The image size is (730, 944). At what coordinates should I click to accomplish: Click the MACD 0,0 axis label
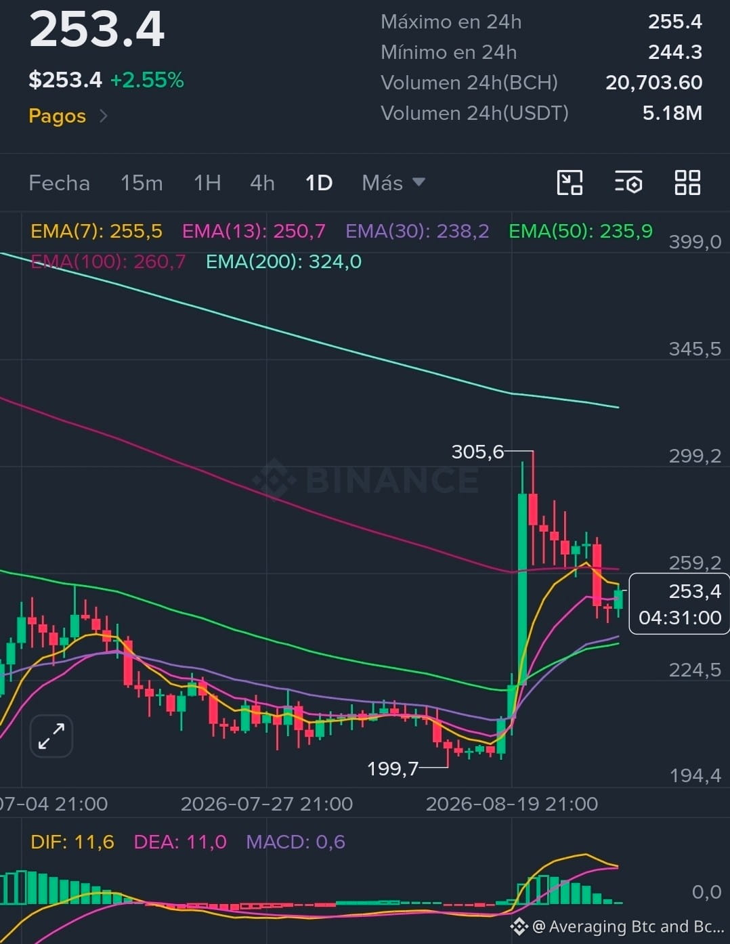coord(707,892)
